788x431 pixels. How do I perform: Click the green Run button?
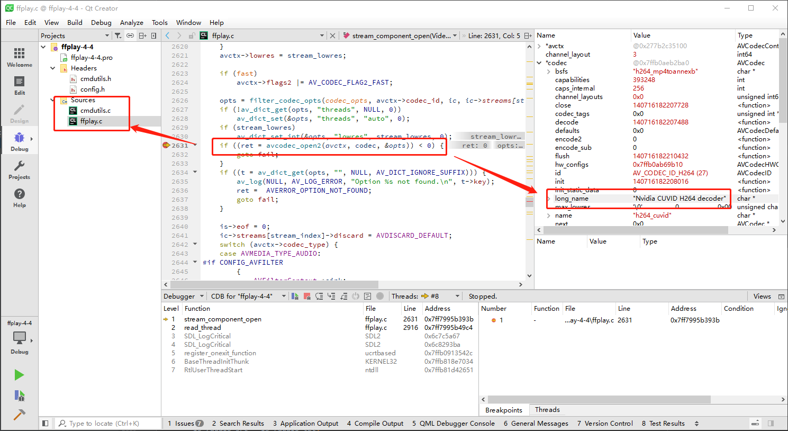19,375
